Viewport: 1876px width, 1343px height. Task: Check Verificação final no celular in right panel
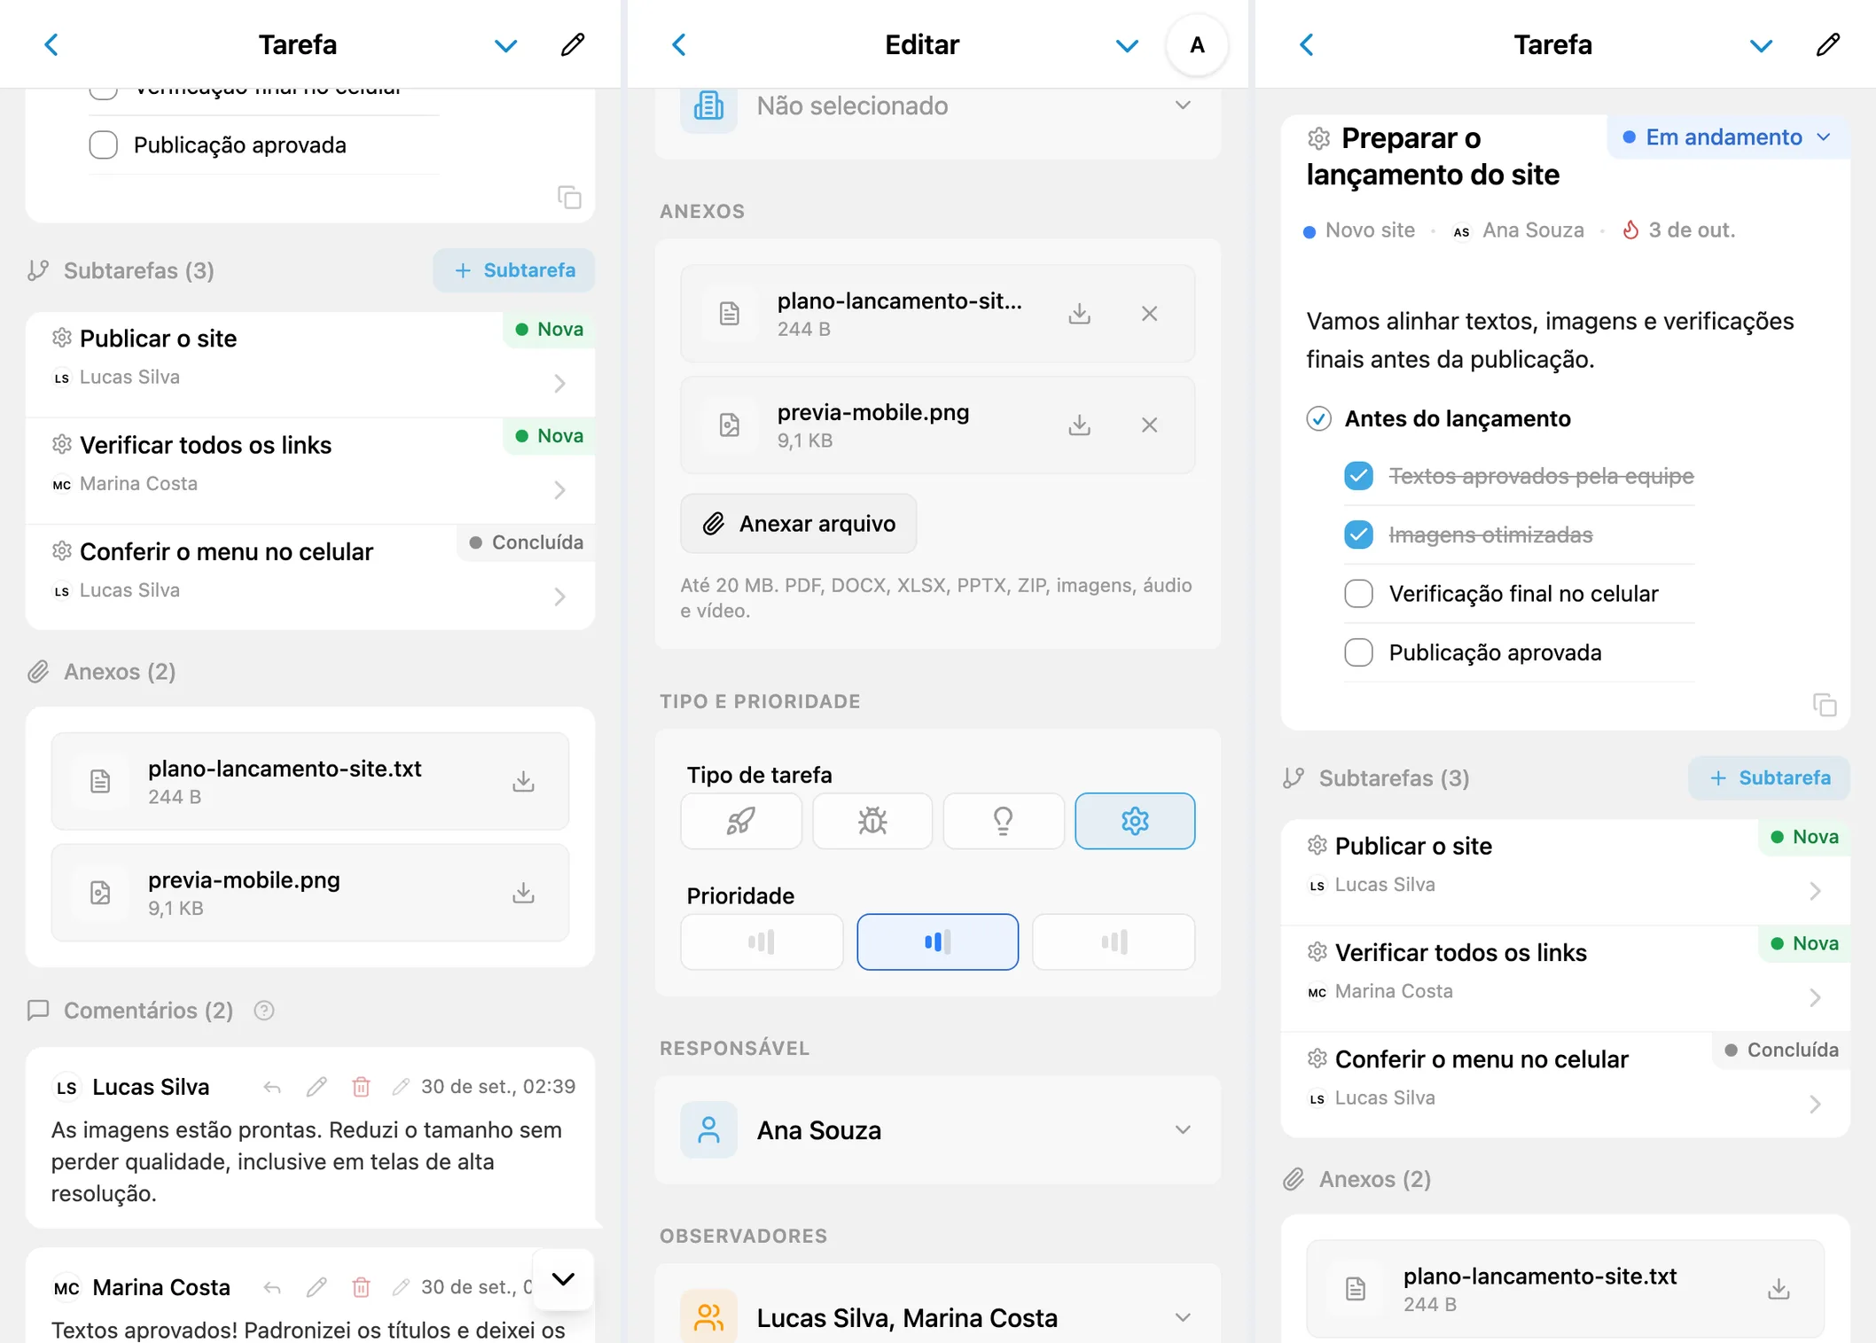pos(1358,594)
